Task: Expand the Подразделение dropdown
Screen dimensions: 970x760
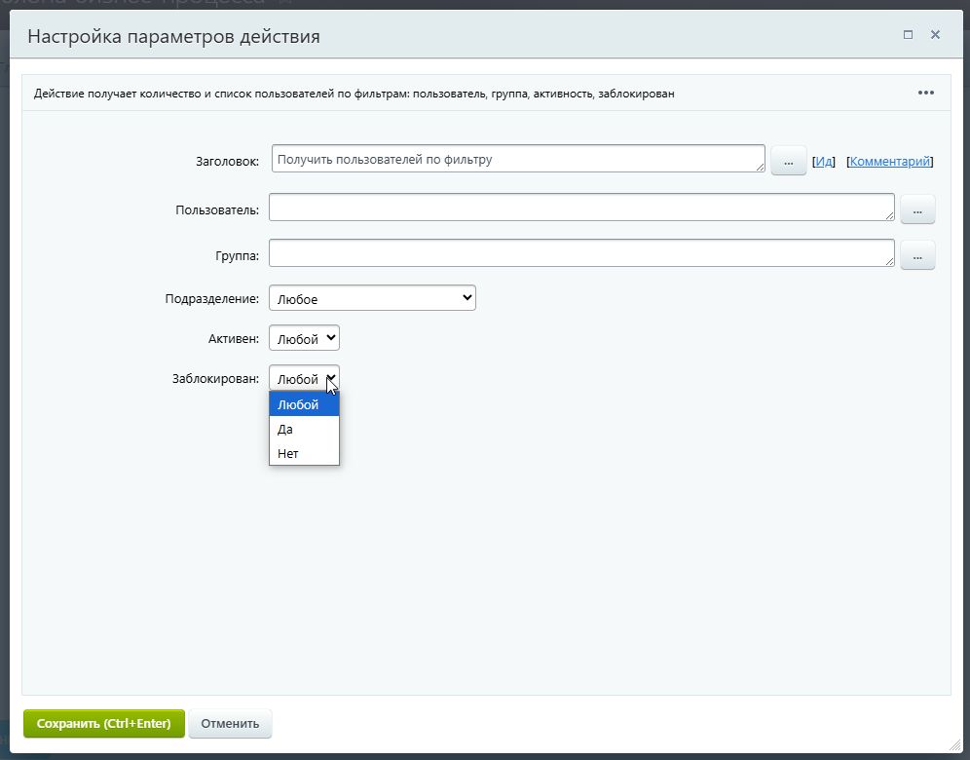Action: [372, 298]
